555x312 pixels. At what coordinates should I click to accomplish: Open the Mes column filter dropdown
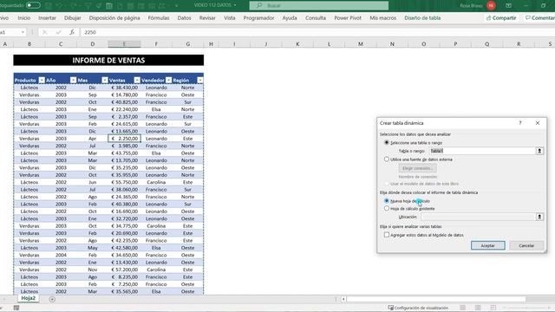click(x=104, y=81)
